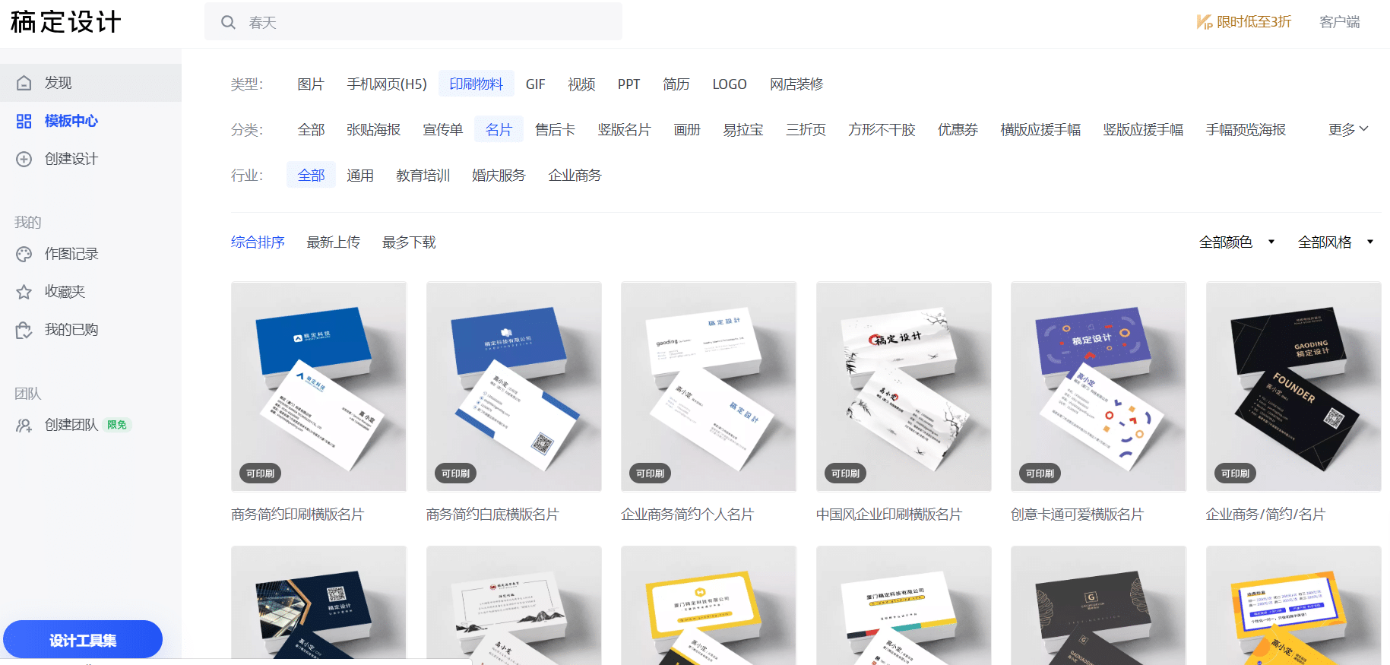Sort by 综合排序

258,242
